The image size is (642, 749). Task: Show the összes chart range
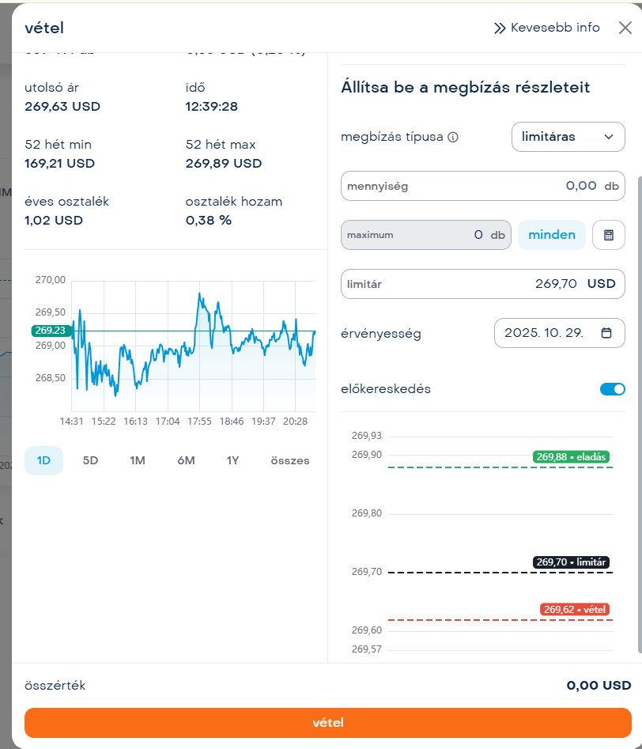click(290, 460)
